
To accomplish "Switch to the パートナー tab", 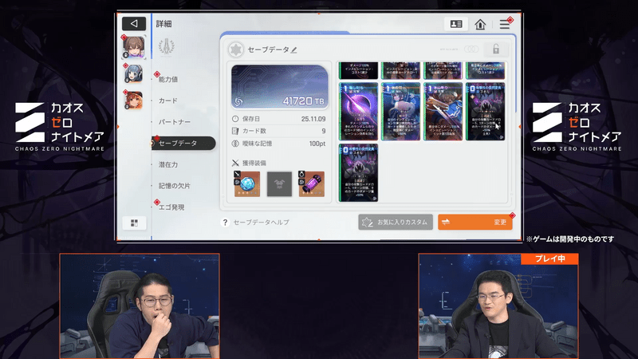I will point(174,122).
